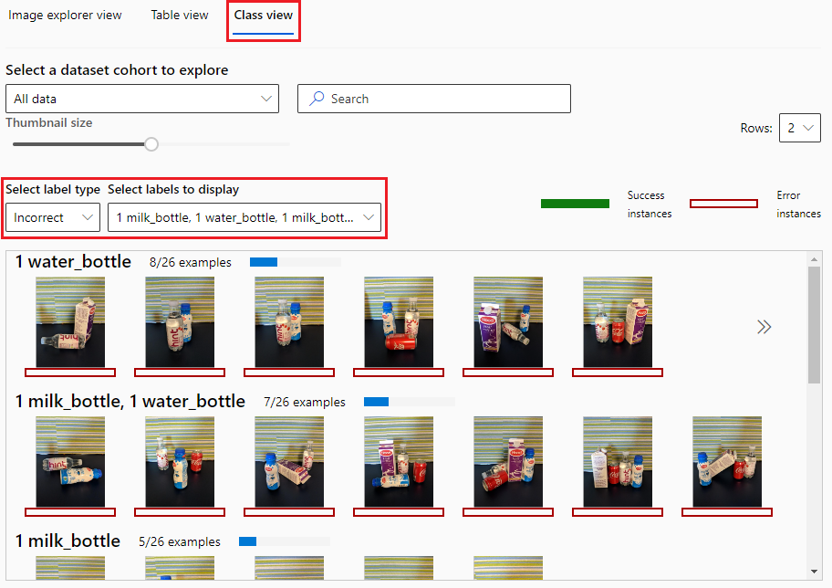Click the '8/26 examples' count text

click(191, 262)
